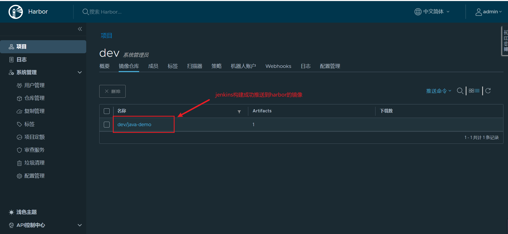The height and width of the screenshot is (234, 508).
Task: Click the 项目 breadcrumb link
Action: click(x=106, y=36)
